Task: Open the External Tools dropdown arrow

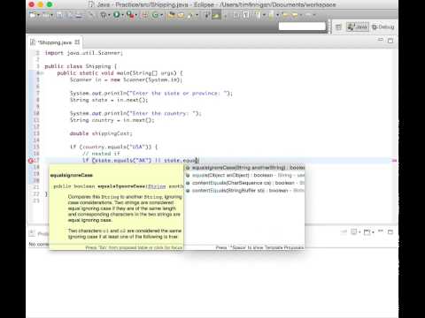Action: pyautogui.click(x=136, y=15)
